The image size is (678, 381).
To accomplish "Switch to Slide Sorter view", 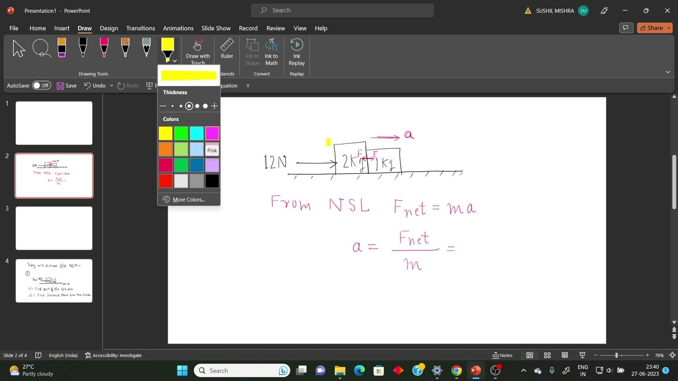I will point(547,355).
